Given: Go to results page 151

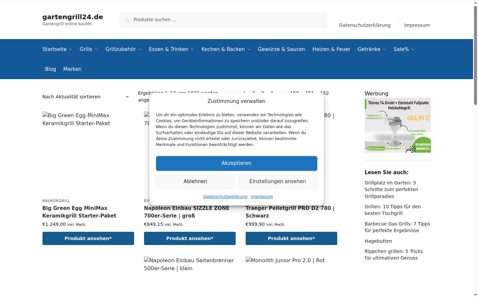Looking at the screenshot, I should (x=309, y=93).
